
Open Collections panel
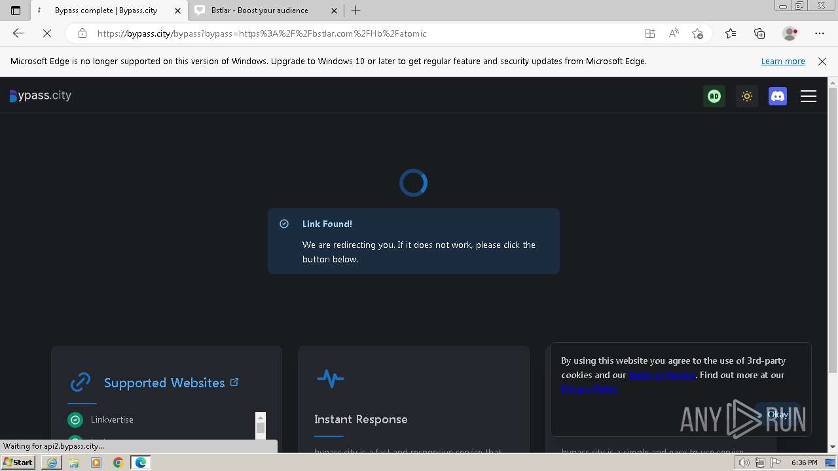tap(759, 33)
